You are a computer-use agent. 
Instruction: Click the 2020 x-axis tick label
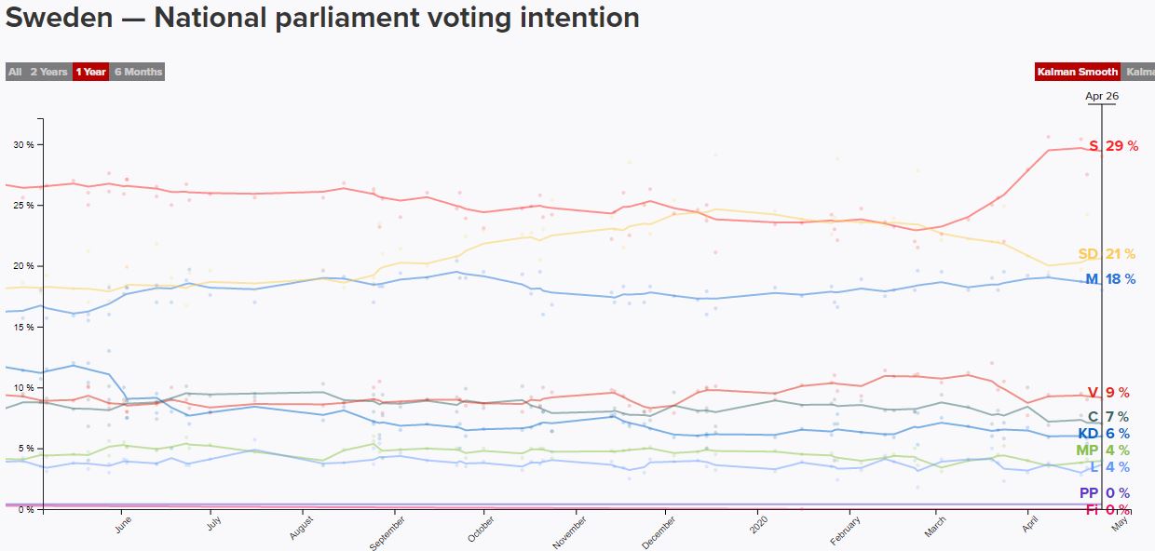pos(762,523)
